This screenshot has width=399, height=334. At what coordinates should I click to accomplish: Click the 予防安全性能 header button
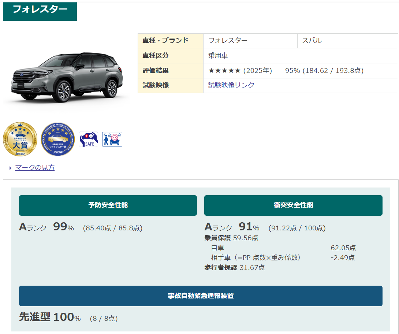tap(108, 205)
